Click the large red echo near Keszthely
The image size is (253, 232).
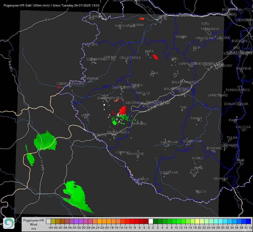(123, 111)
